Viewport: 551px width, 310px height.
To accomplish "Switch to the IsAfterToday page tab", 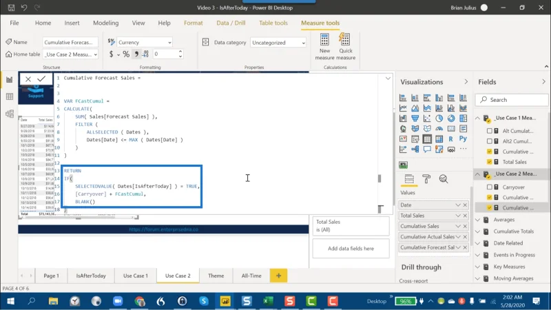I will (x=91, y=276).
